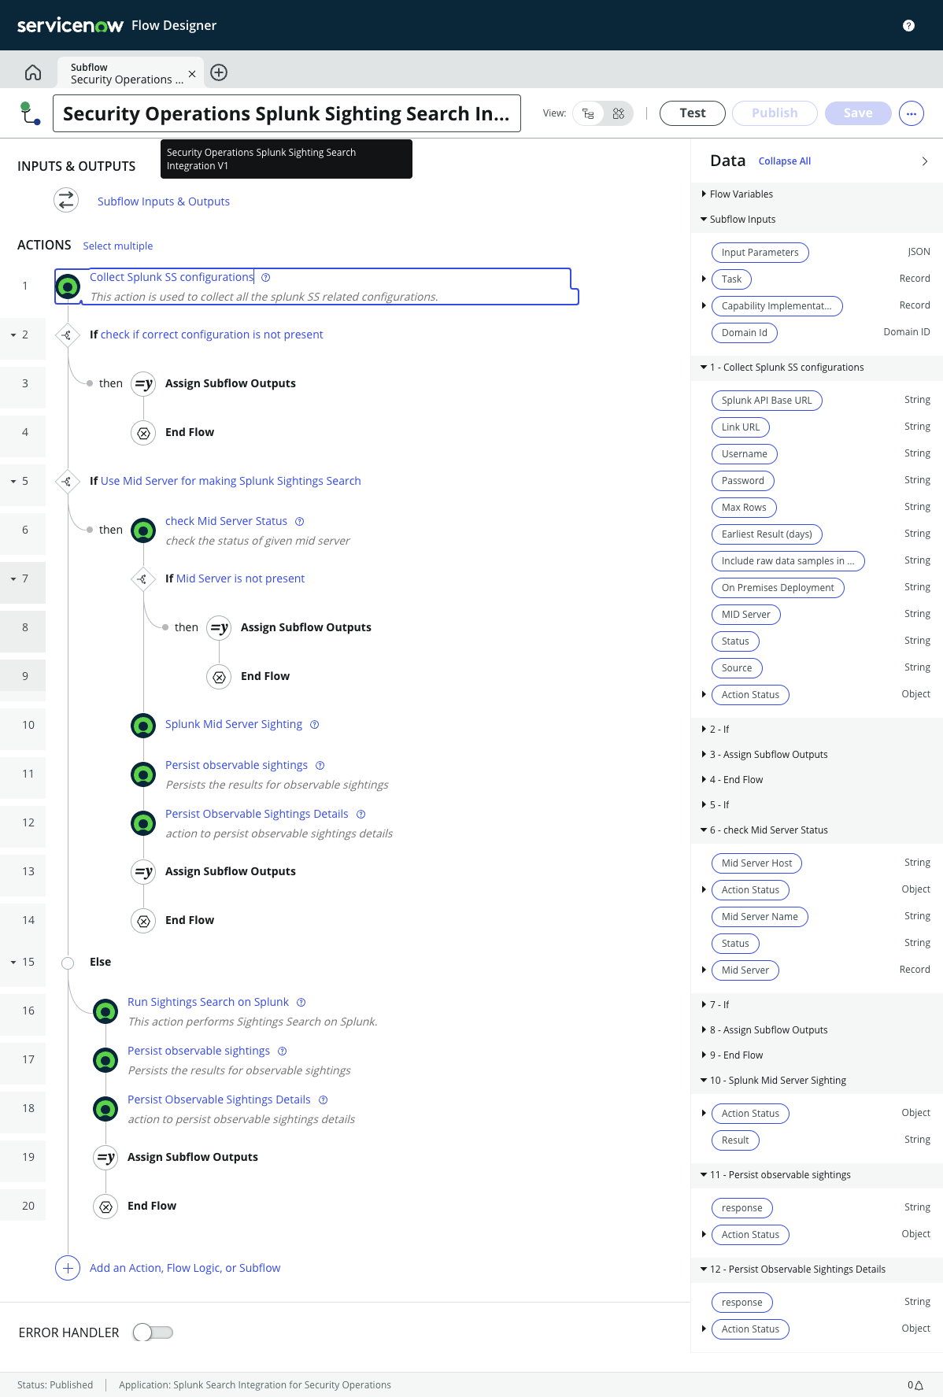Collapse step 7 using its row arrow
This screenshot has width=943, height=1397.
click(13, 579)
